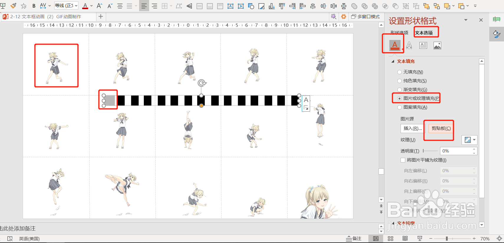Switch to 文本选项 tab
Image resolution: width=504 pixels, height=243 pixels.
pyautogui.click(x=424, y=33)
